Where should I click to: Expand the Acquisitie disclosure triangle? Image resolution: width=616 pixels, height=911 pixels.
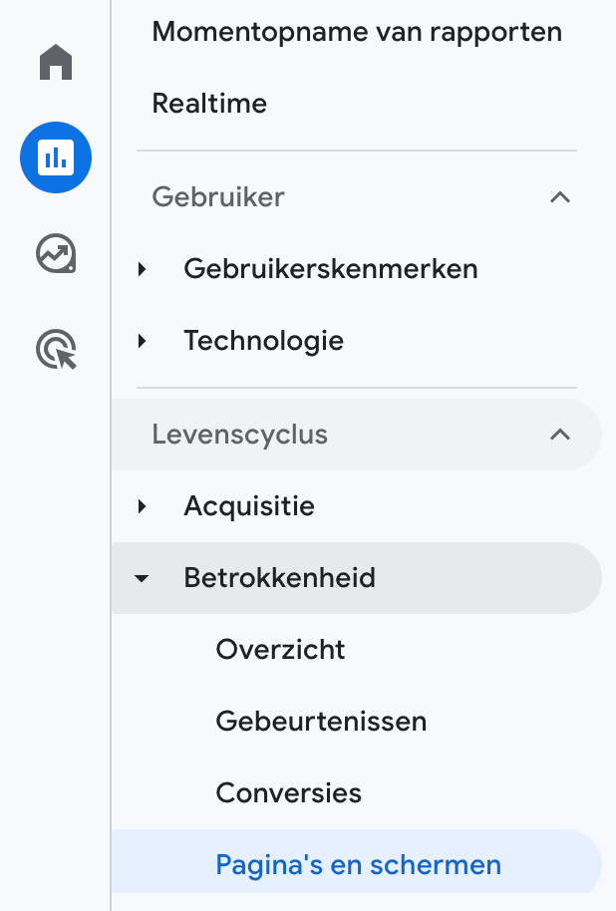pyautogui.click(x=143, y=505)
